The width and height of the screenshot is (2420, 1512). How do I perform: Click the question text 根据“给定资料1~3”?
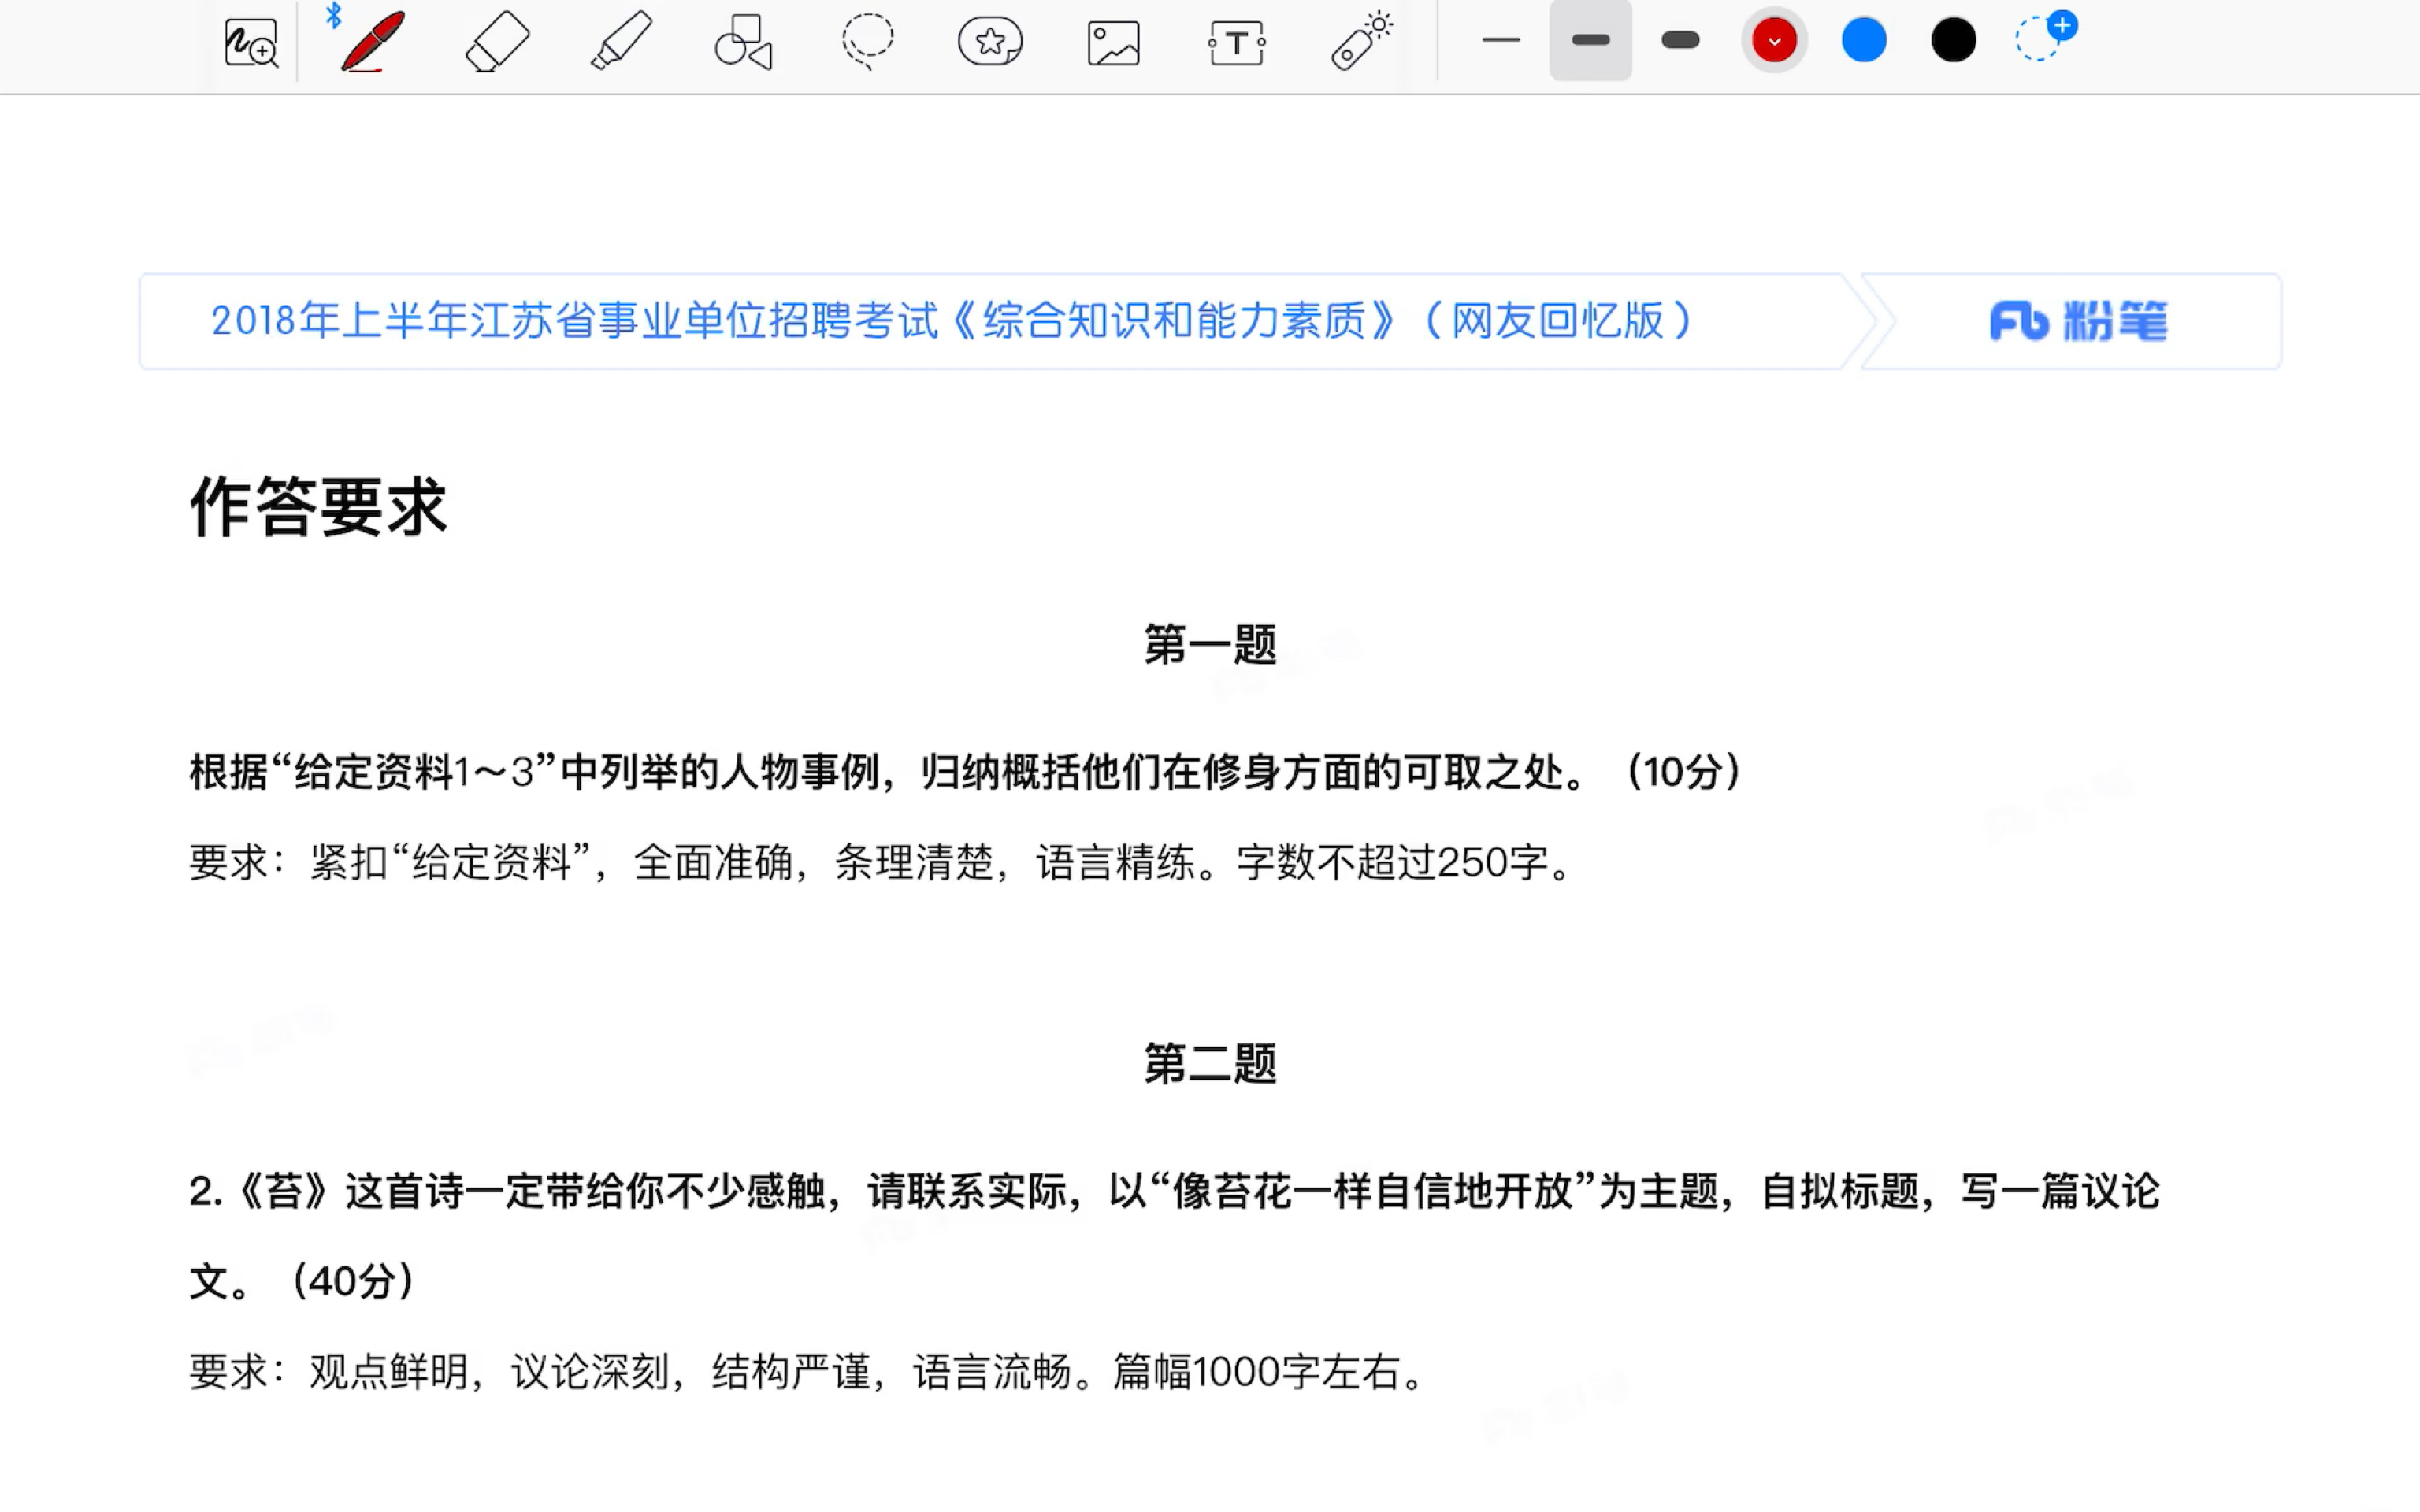[965, 772]
